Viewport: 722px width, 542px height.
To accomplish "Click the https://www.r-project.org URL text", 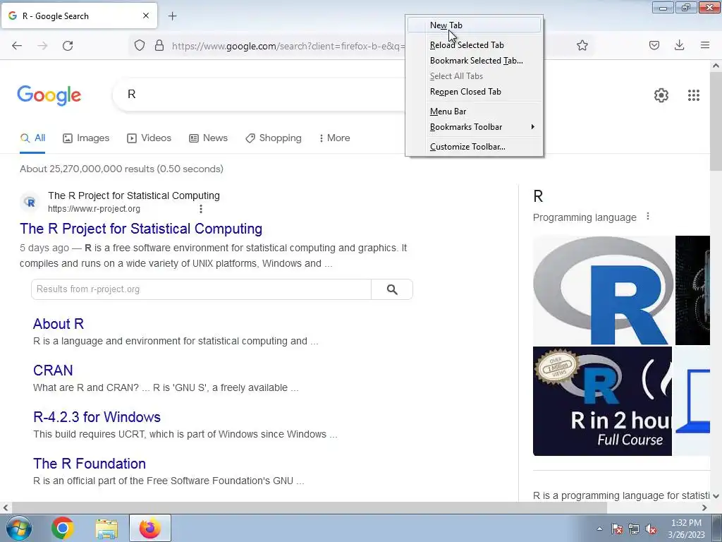I will pos(94,209).
